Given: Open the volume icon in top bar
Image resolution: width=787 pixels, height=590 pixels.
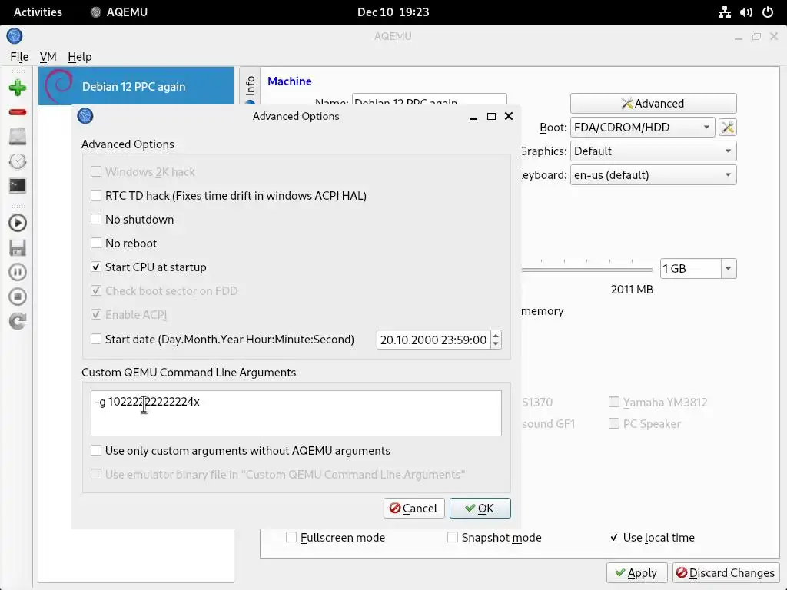Looking at the screenshot, I should (745, 12).
